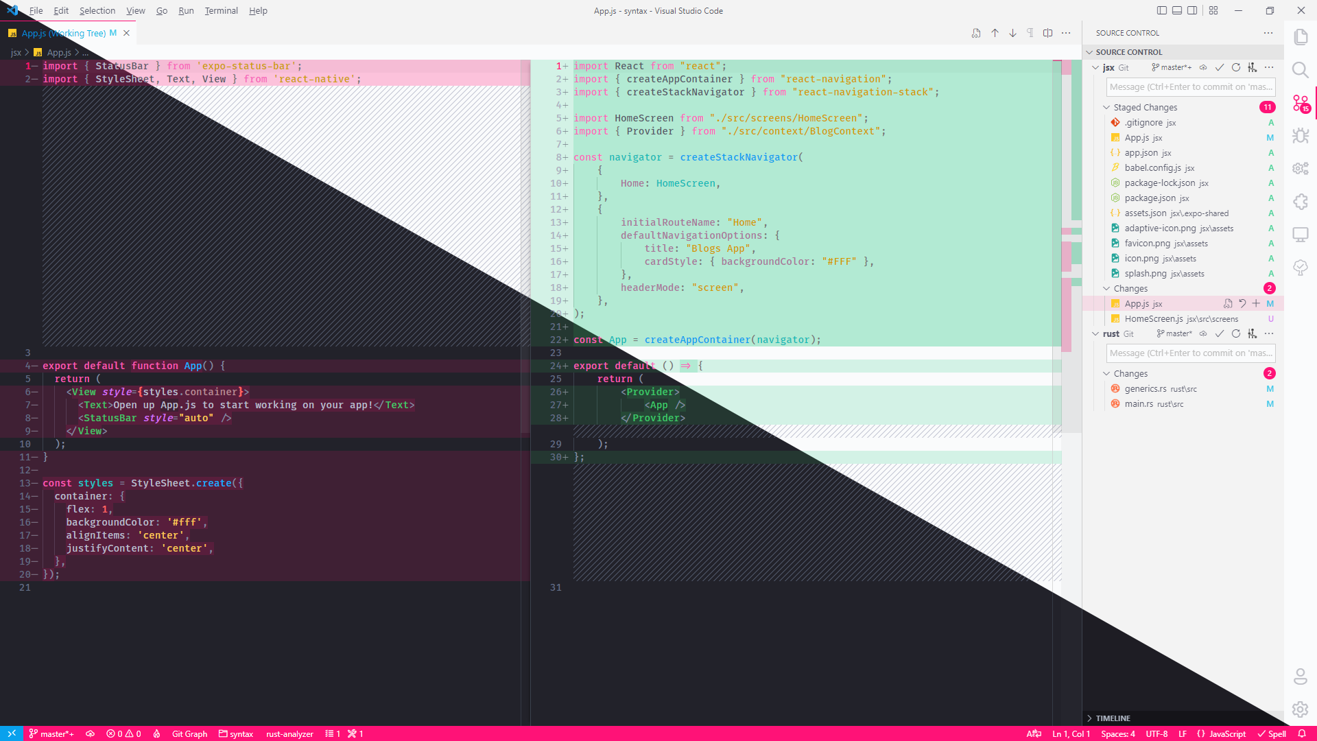Open editor more actions ellipsis menu
The width and height of the screenshot is (1317, 741).
coord(1065,33)
